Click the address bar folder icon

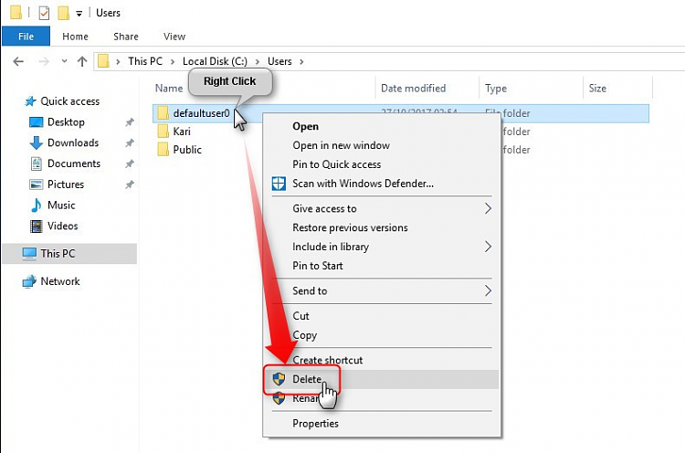(103, 61)
